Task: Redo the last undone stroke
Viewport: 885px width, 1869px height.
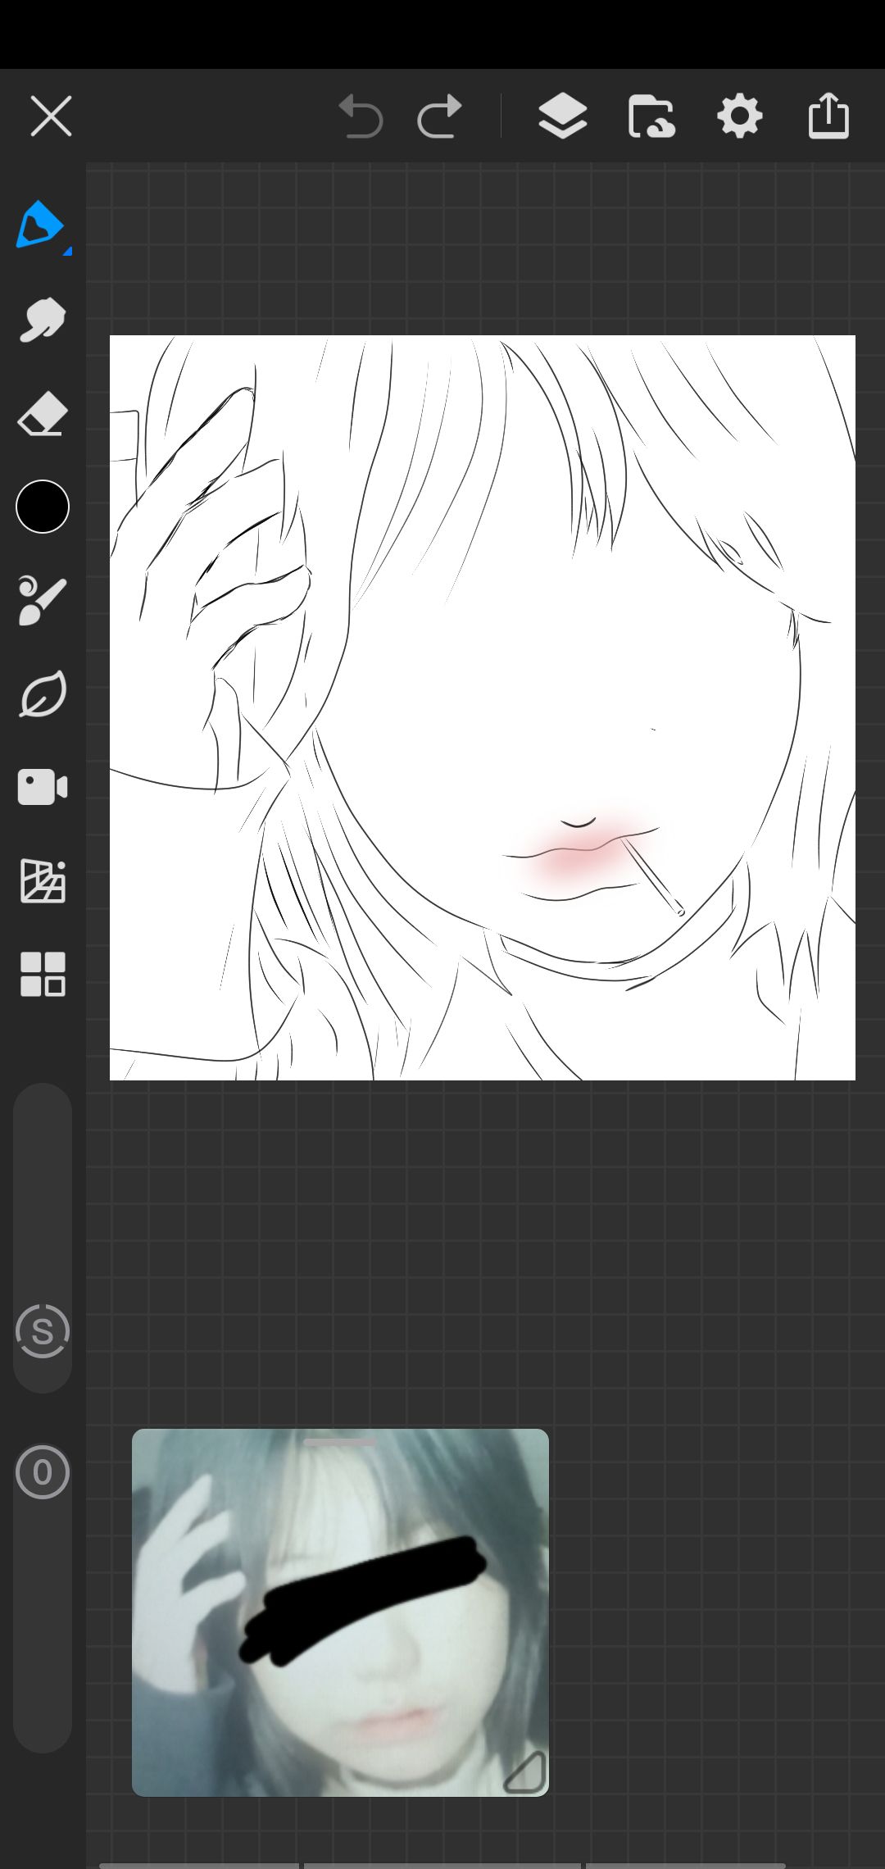Action: (x=440, y=116)
